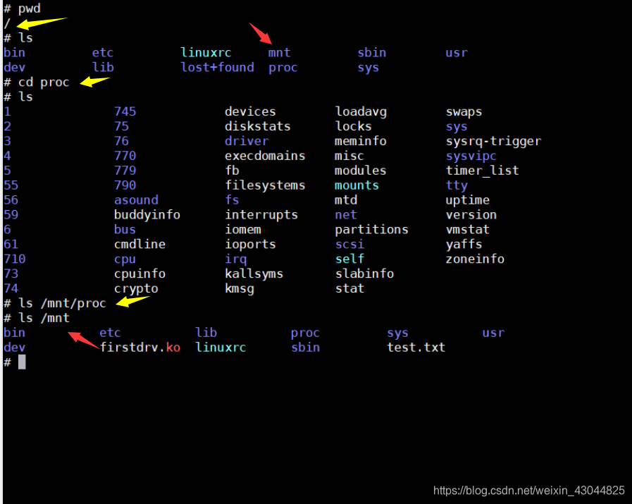This screenshot has width=632, height=504.
Task: Click the 'misc' entry
Action: (349, 156)
